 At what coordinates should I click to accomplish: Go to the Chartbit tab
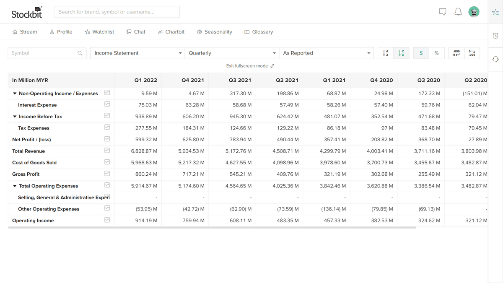[171, 32]
